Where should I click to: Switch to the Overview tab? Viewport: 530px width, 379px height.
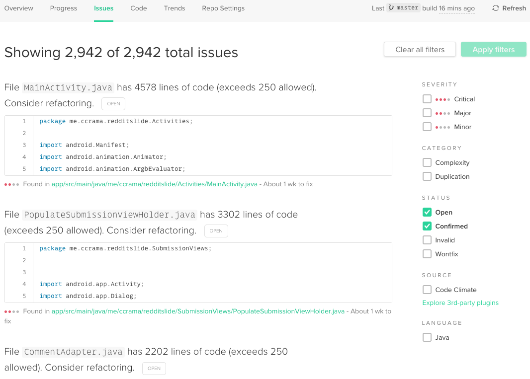(x=19, y=8)
